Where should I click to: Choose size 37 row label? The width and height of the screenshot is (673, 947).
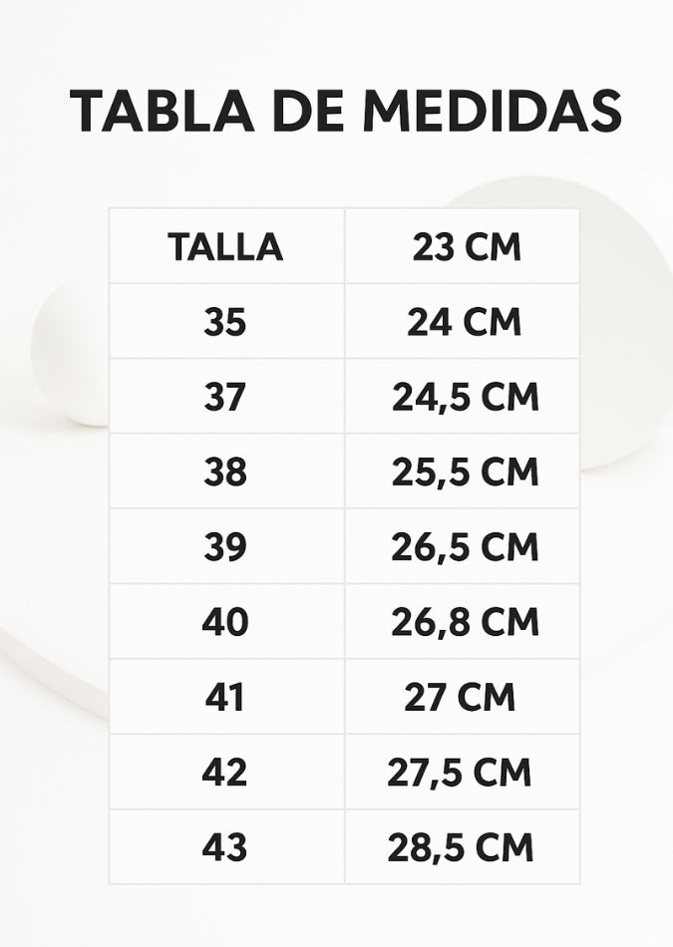[225, 397]
